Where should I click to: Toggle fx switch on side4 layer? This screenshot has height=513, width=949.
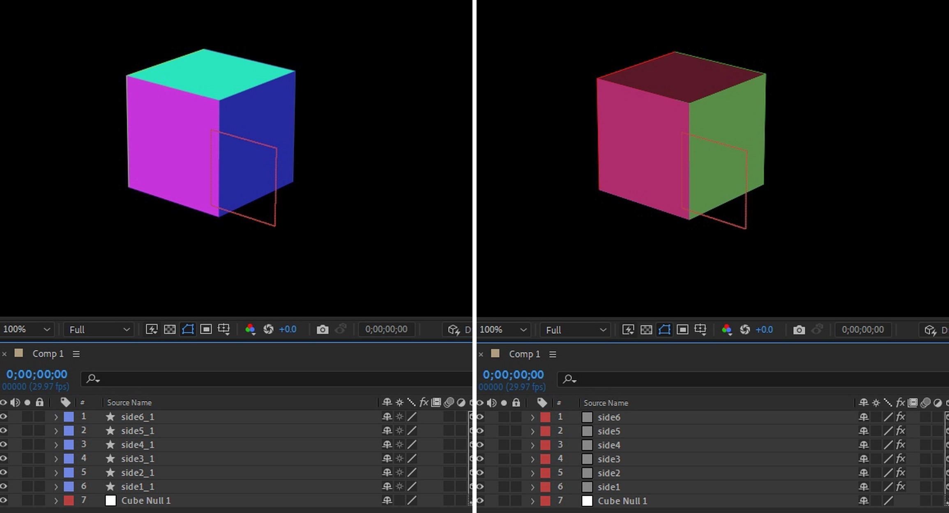point(900,445)
